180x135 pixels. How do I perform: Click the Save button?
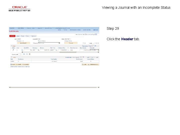pos(13,64)
